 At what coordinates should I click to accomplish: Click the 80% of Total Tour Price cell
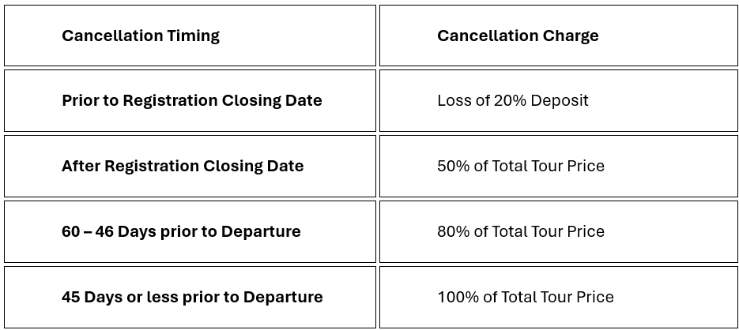click(x=558, y=231)
